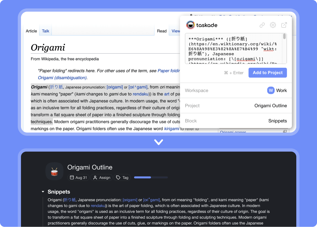317x227 pixels.
Task: Open Taskade extension settings gear
Action: click(x=273, y=25)
